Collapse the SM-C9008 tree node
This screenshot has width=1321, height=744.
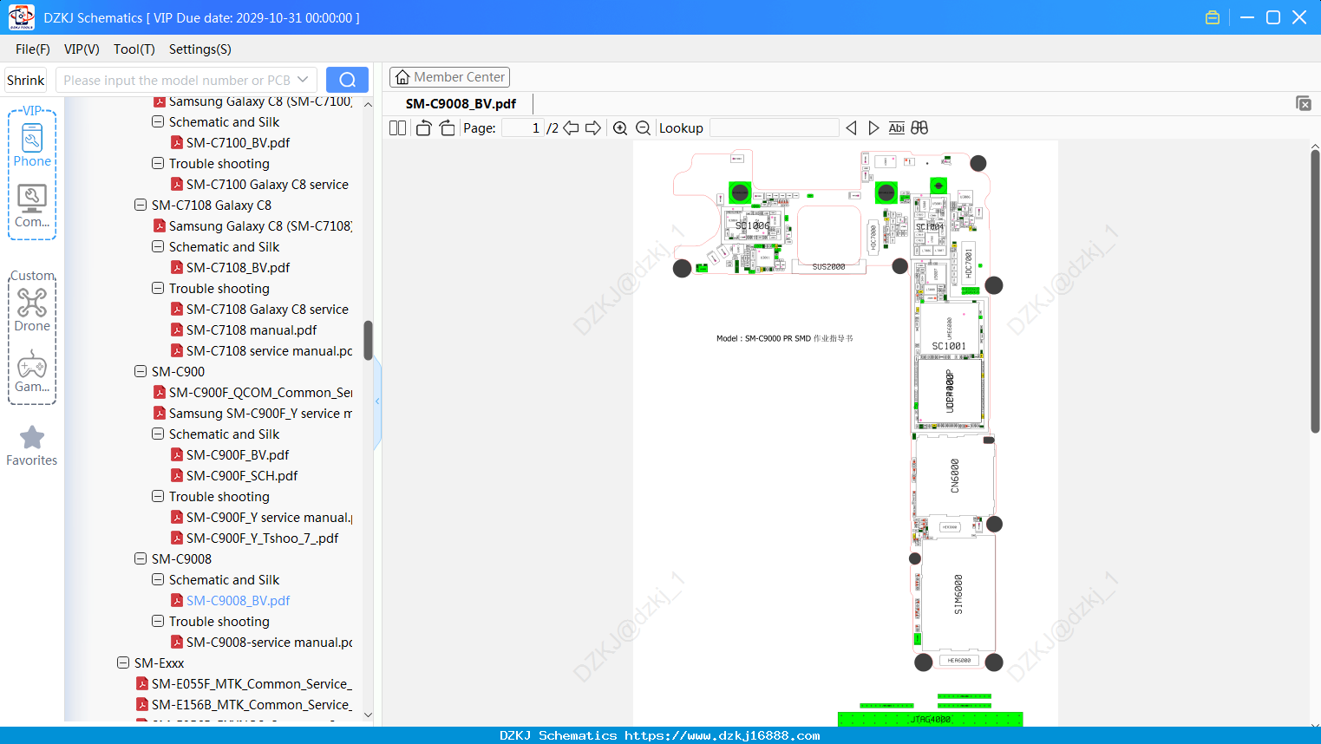(x=141, y=559)
